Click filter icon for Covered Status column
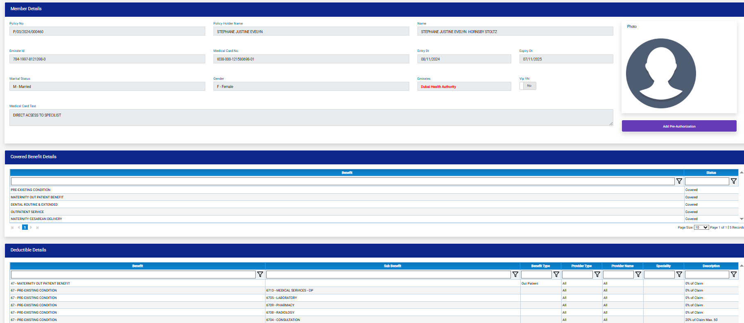Image resolution: width=744 pixels, height=323 pixels. (x=733, y=181)
